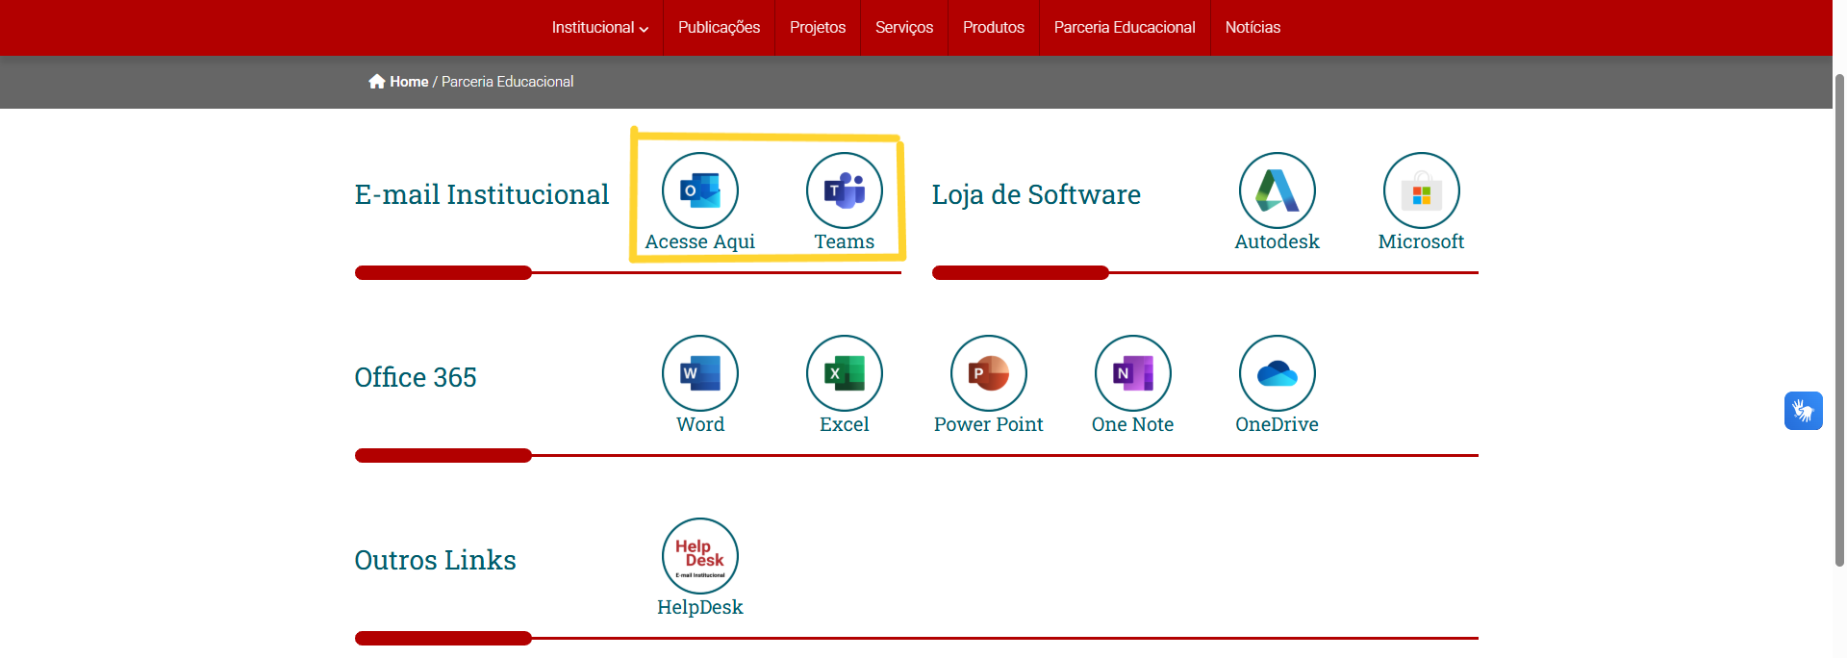Open the Projetos menu item

point(817,28)
